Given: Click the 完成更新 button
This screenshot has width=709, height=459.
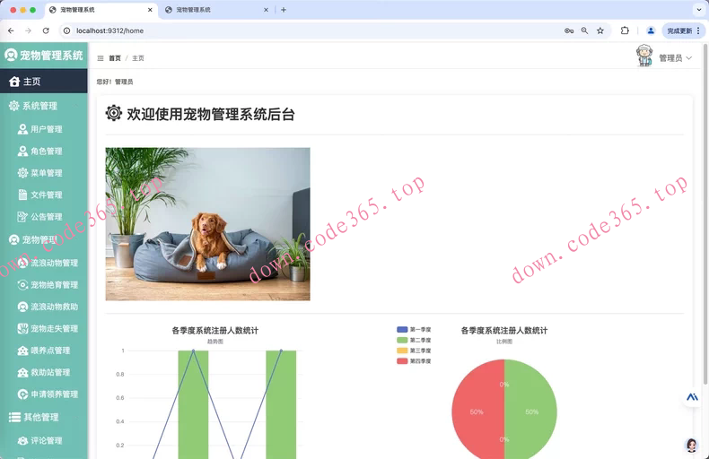Looking at the screenshot, I should [684, 30].
